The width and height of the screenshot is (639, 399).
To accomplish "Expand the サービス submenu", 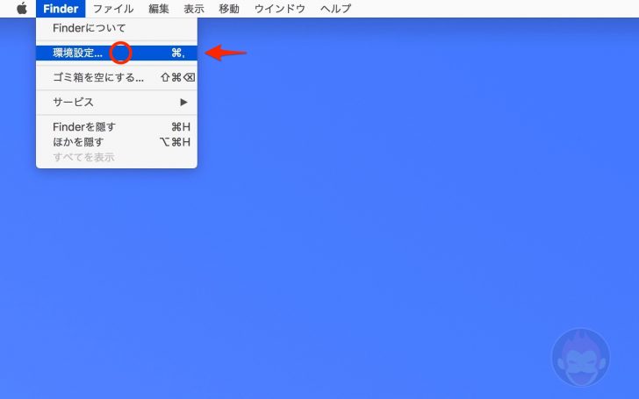I will point(117,102).
